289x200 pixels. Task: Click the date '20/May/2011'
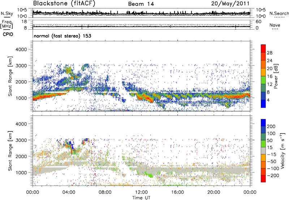[x=230, y=4]
